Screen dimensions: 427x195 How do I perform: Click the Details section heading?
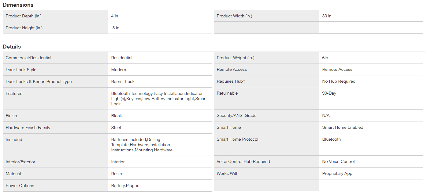coord(12,47)
